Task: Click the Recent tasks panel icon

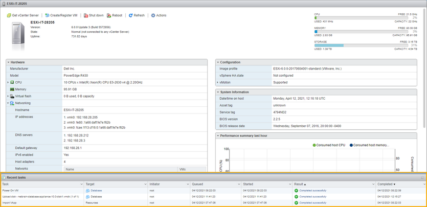Action: pos(4,178)
